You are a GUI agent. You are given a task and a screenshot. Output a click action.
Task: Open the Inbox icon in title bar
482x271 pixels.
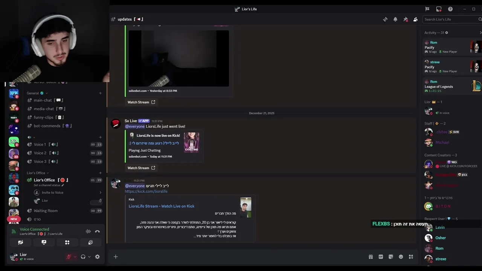click(x=439, y=9)
